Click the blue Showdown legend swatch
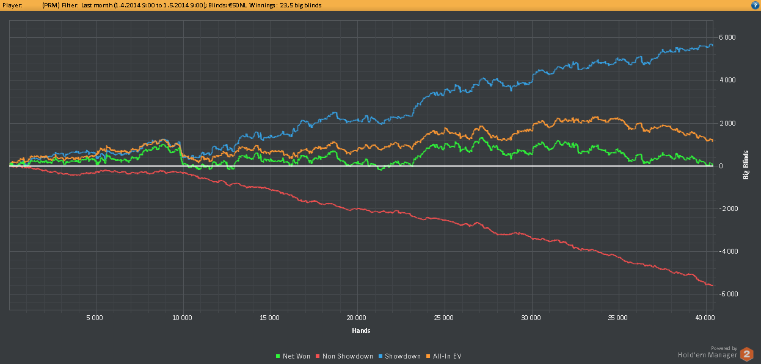761x364 pixels. (x=380, y=356)
